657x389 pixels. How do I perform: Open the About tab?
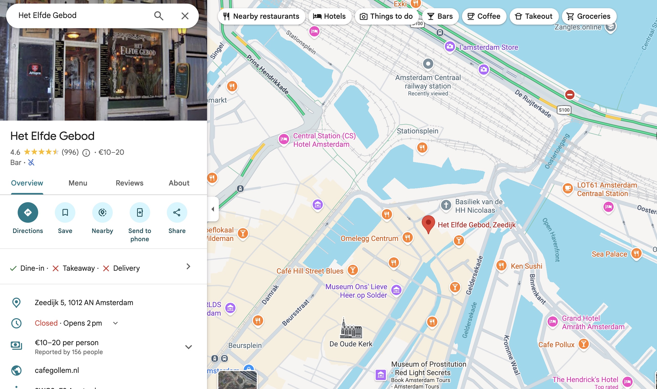(x=179, y=183)
